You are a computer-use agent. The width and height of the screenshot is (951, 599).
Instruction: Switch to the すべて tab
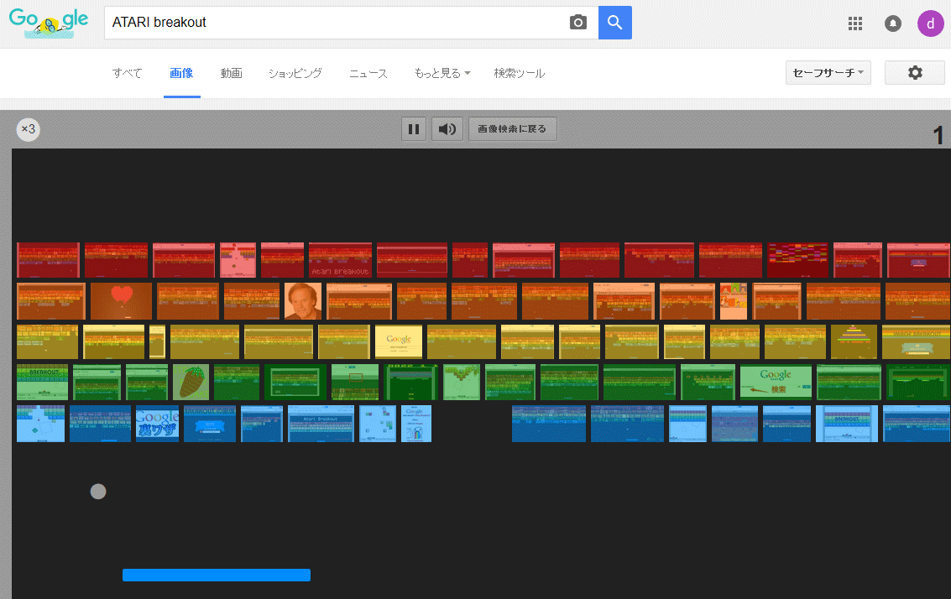pos(128,73)
